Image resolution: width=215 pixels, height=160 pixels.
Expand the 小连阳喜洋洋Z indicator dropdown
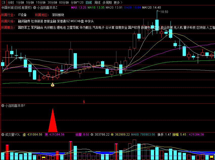pyautogui.click(x=35, y=8)
